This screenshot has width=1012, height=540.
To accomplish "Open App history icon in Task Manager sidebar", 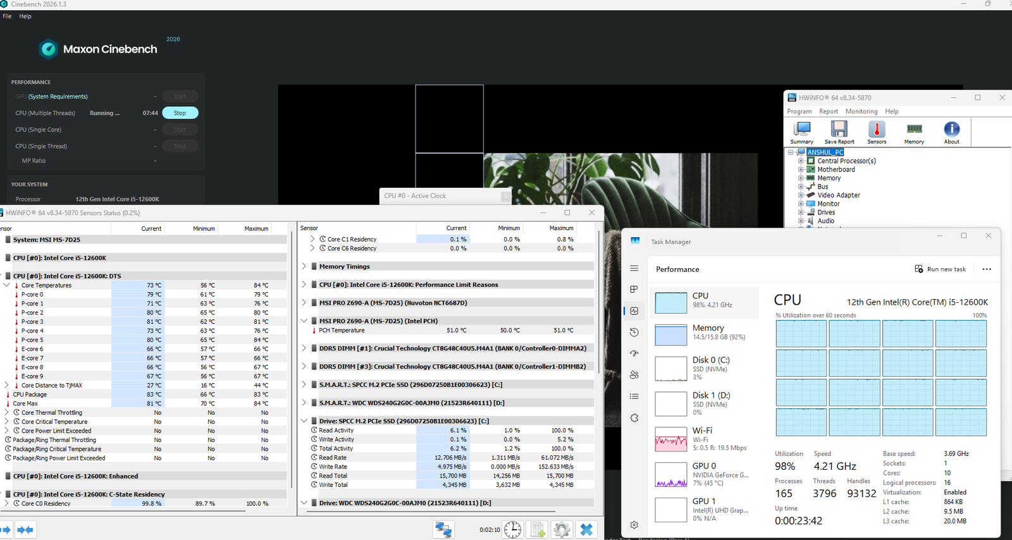I will 634,333.
